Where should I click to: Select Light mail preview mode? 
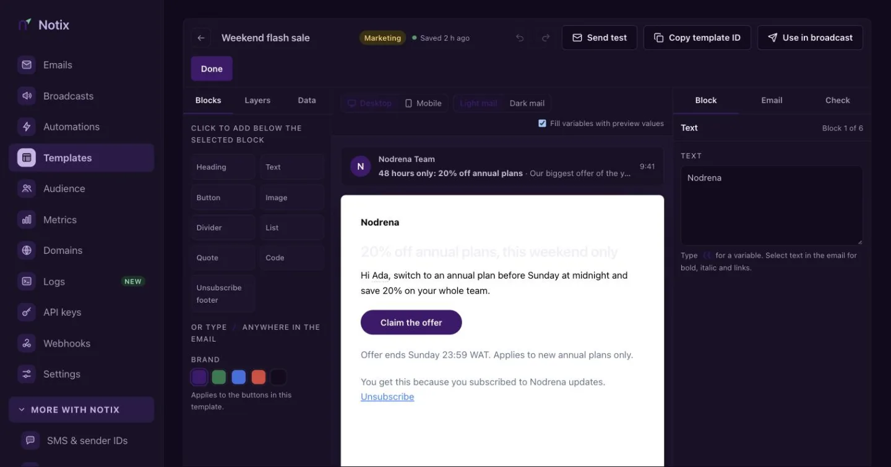tap(478, 103)
